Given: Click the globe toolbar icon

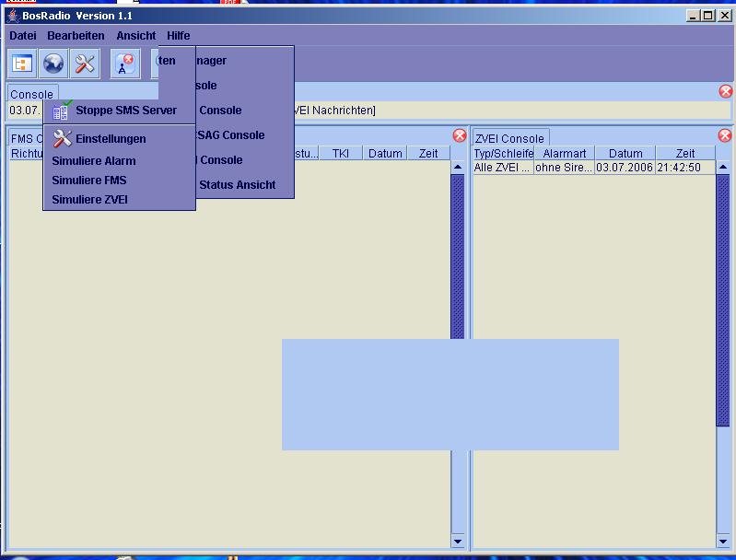Looking at the screenshot, I should click(x=53, y=64).
